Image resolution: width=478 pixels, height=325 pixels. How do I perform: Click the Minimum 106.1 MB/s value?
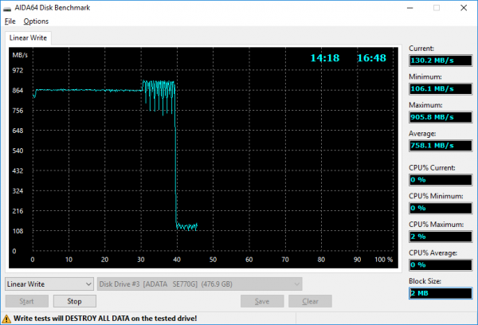point(441,88)
